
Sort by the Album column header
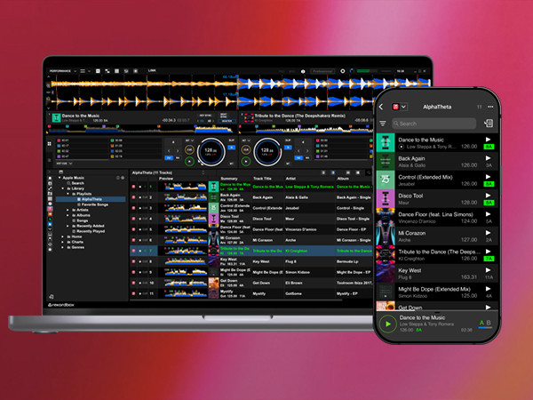click(343, 179)
